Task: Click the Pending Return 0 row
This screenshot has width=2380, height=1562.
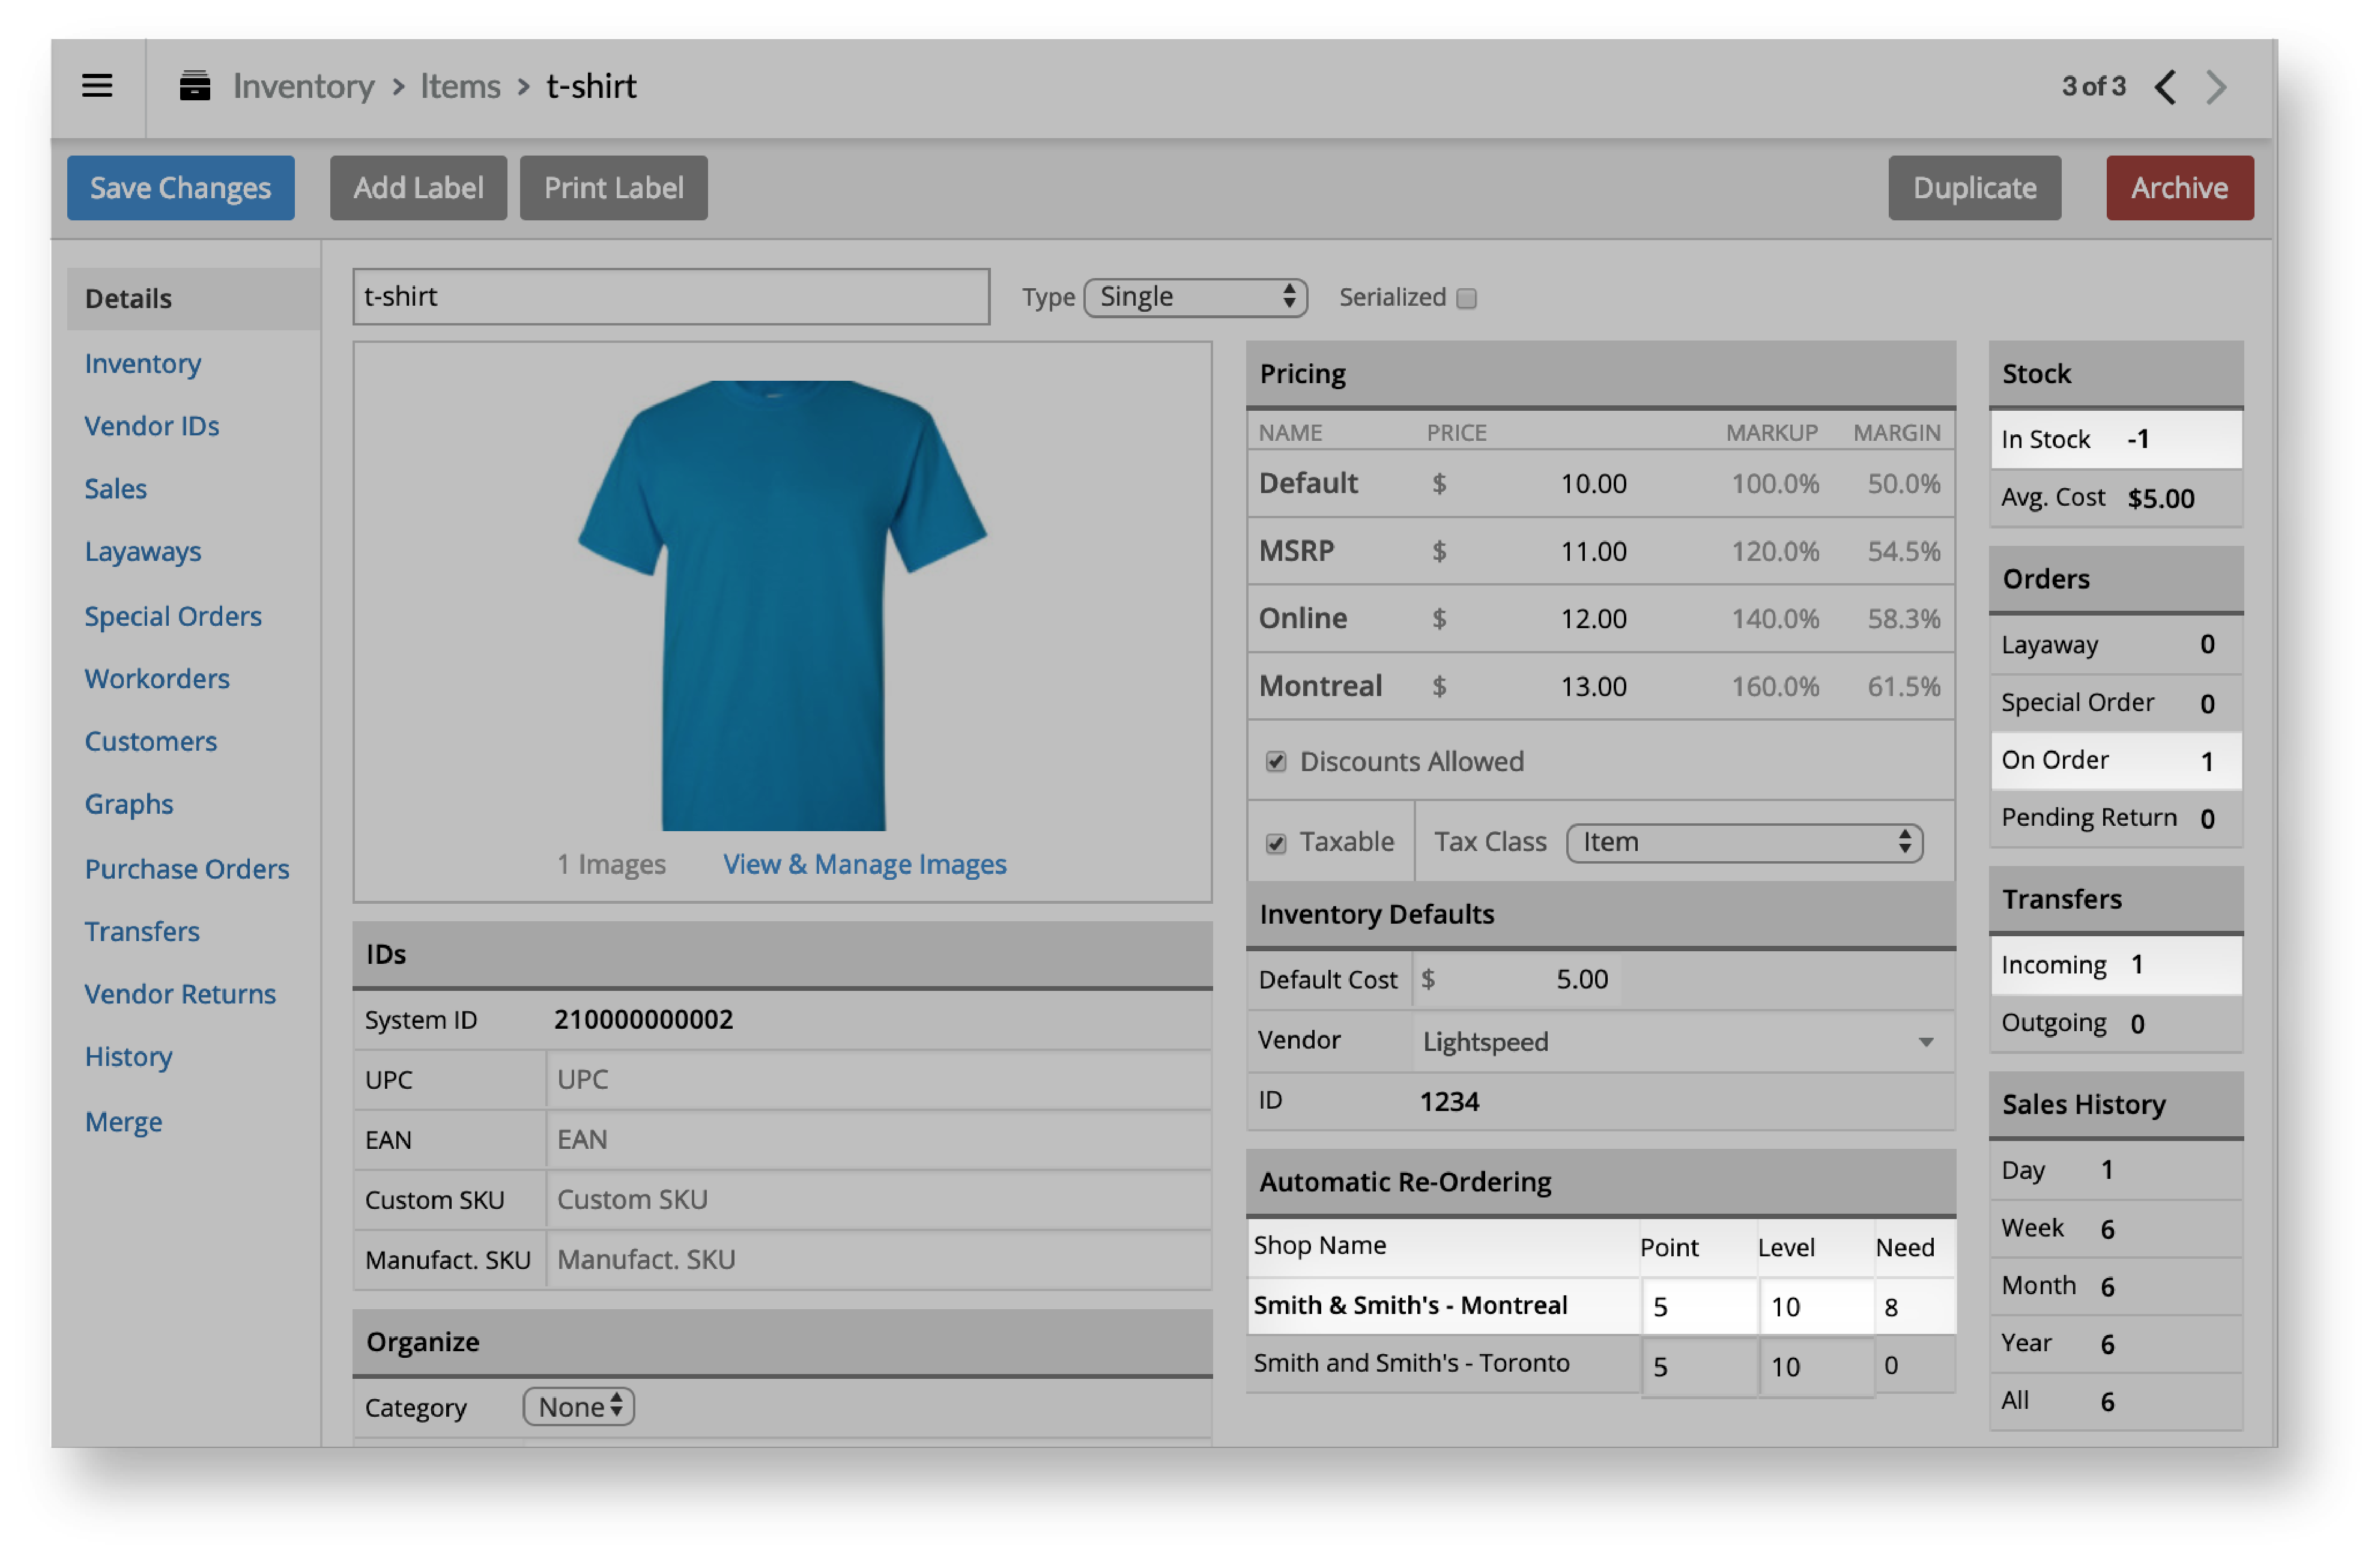Action: click(x=2116, y=819)
